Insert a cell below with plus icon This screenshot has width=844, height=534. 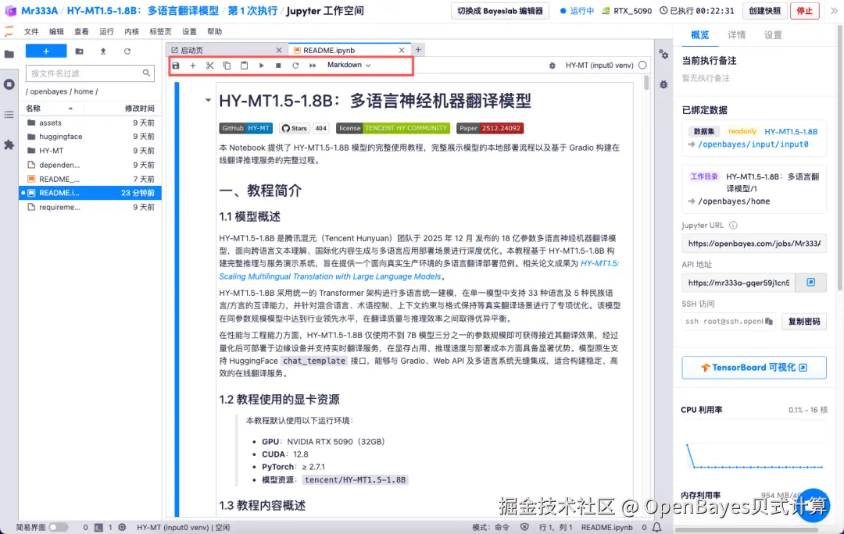[x=193, y=66]
